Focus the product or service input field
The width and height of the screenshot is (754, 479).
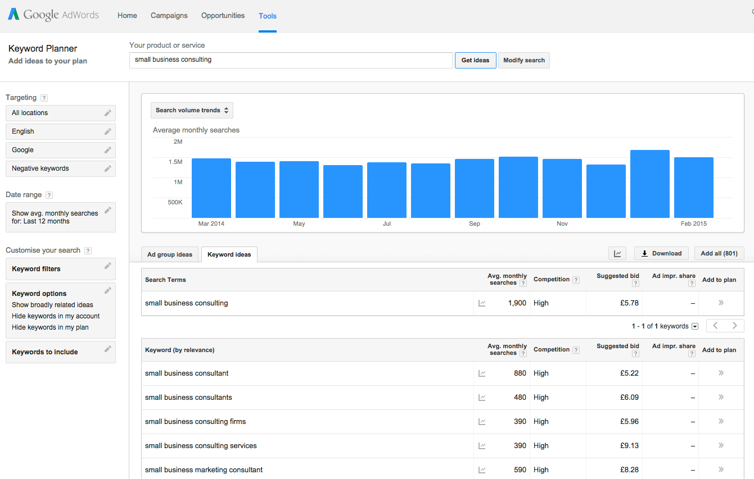pyautogui.click(x=291, y=60)
